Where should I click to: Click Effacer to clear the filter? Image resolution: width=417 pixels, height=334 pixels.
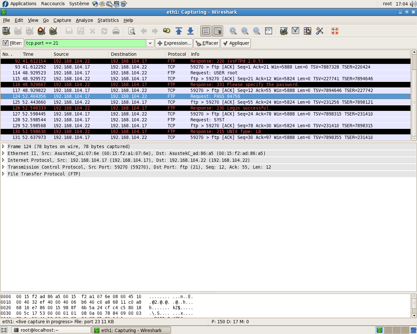207,43
